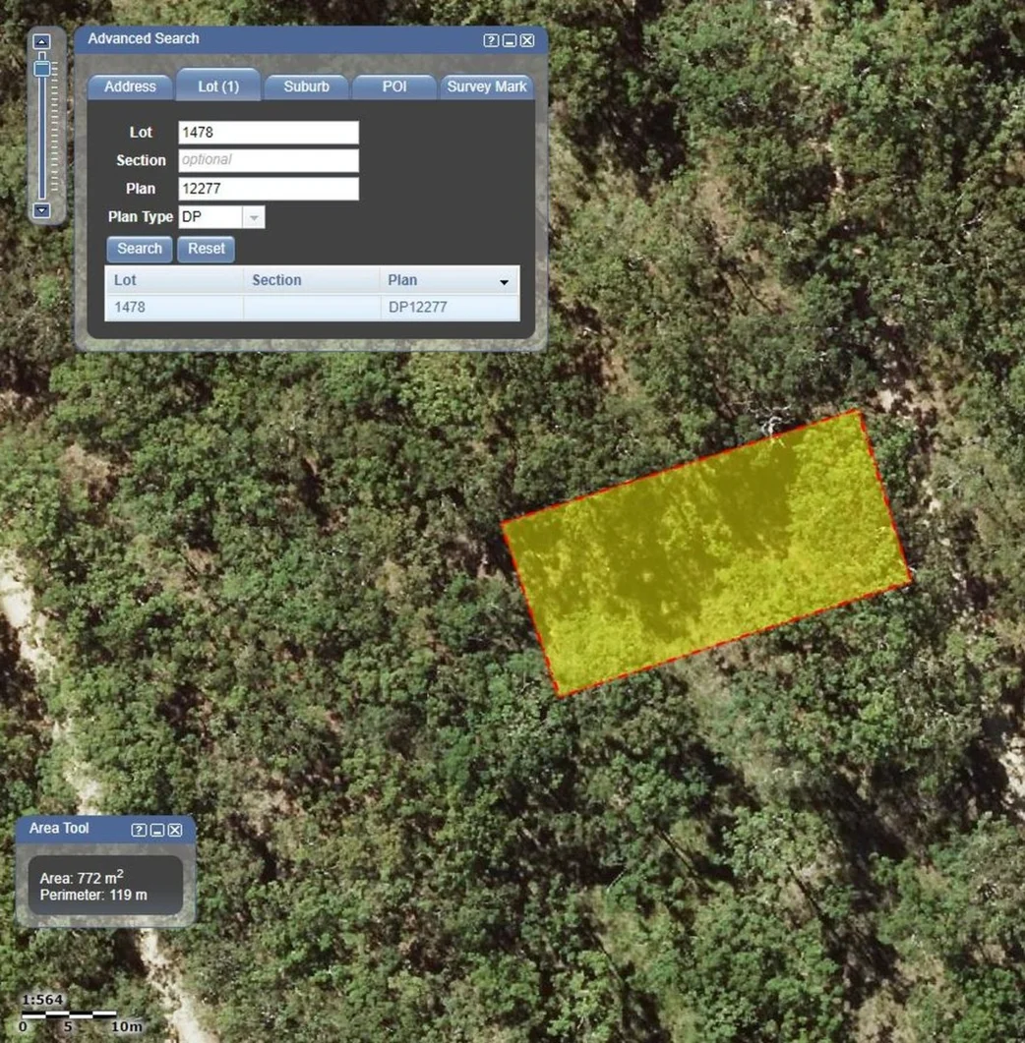Click the optional Section input field

click(x=268, y=160)
